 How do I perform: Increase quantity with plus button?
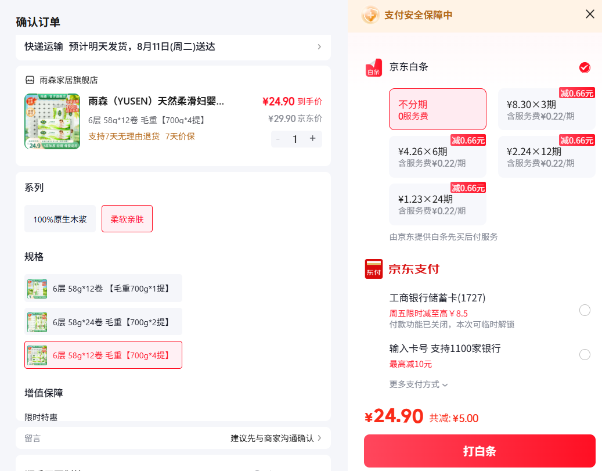click(313, 139)
